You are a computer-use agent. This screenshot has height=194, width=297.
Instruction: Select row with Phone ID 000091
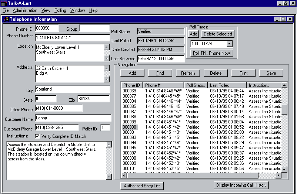(x=201, y=132)
